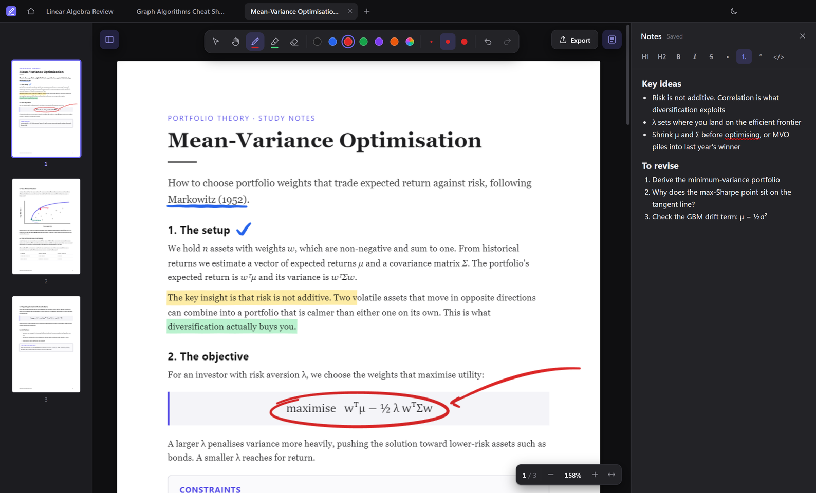Pick the red color swatch
Image resolution: width=816 pixels, height=493 pixels.
click(348, 42)
